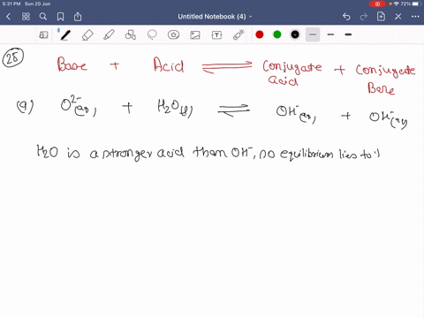This screenshot has width=424, height=318.
Task: Open the more options ellipsis menu
Action: (415, 17)
